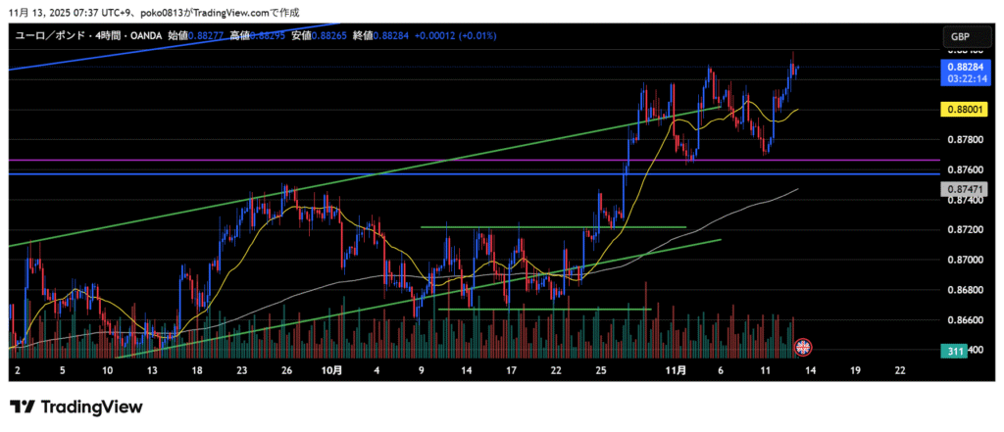Click the +0.01% change value in header
The width and height of the screenshot is (1004, 432).
476,36
